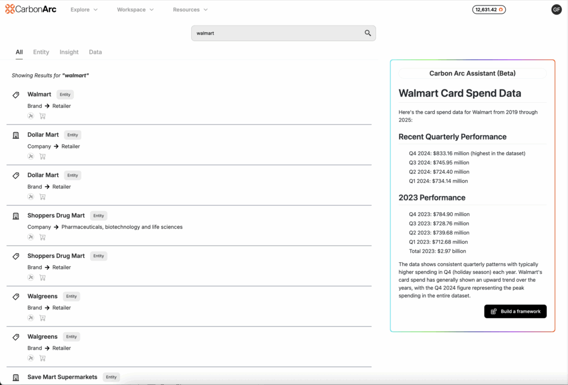Switch to the Entity tab

[41, 52]
